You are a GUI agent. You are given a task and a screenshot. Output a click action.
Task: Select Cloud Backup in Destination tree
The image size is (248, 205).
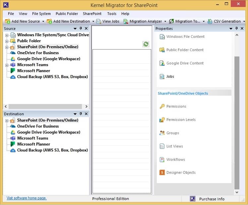click(x=52, y=150)
